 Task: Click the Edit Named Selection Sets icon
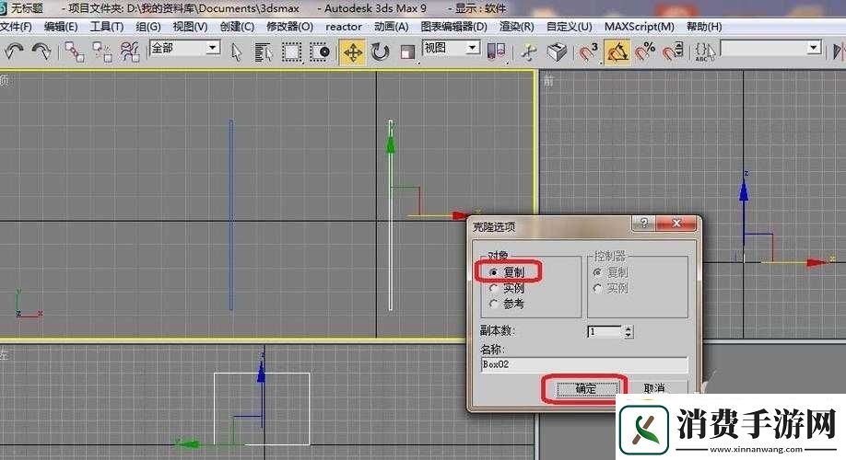pos(705,52)
